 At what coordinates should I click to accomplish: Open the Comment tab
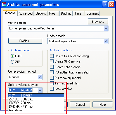(x=93, y=13)
